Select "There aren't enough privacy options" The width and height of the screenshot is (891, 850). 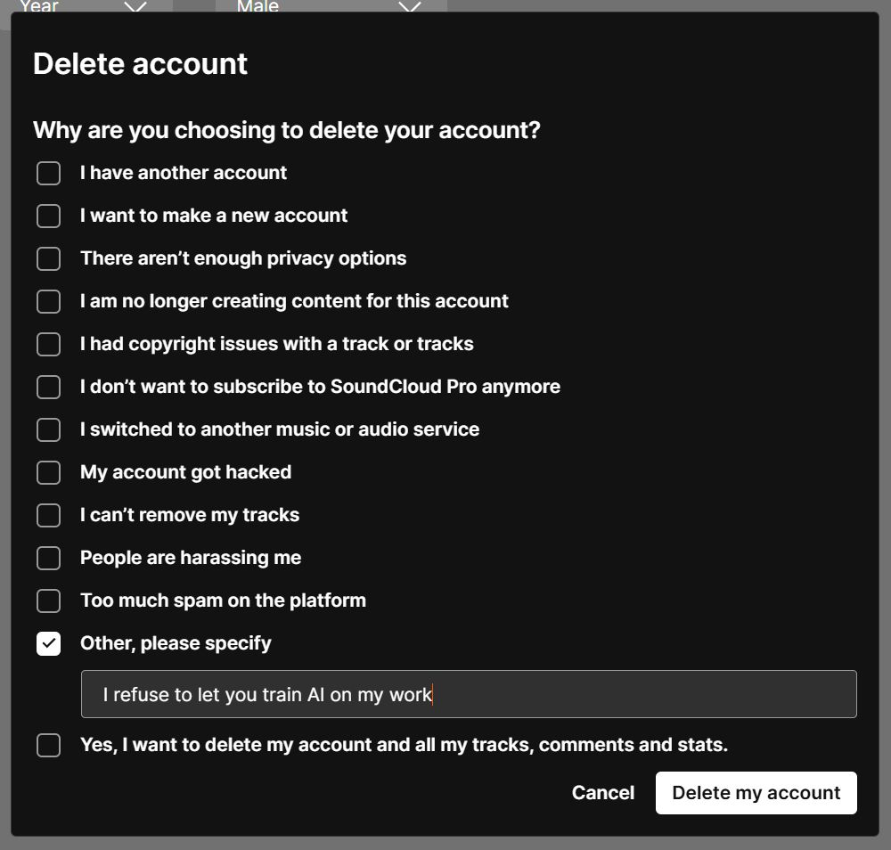pyautogui.click(x=48, y=258)
